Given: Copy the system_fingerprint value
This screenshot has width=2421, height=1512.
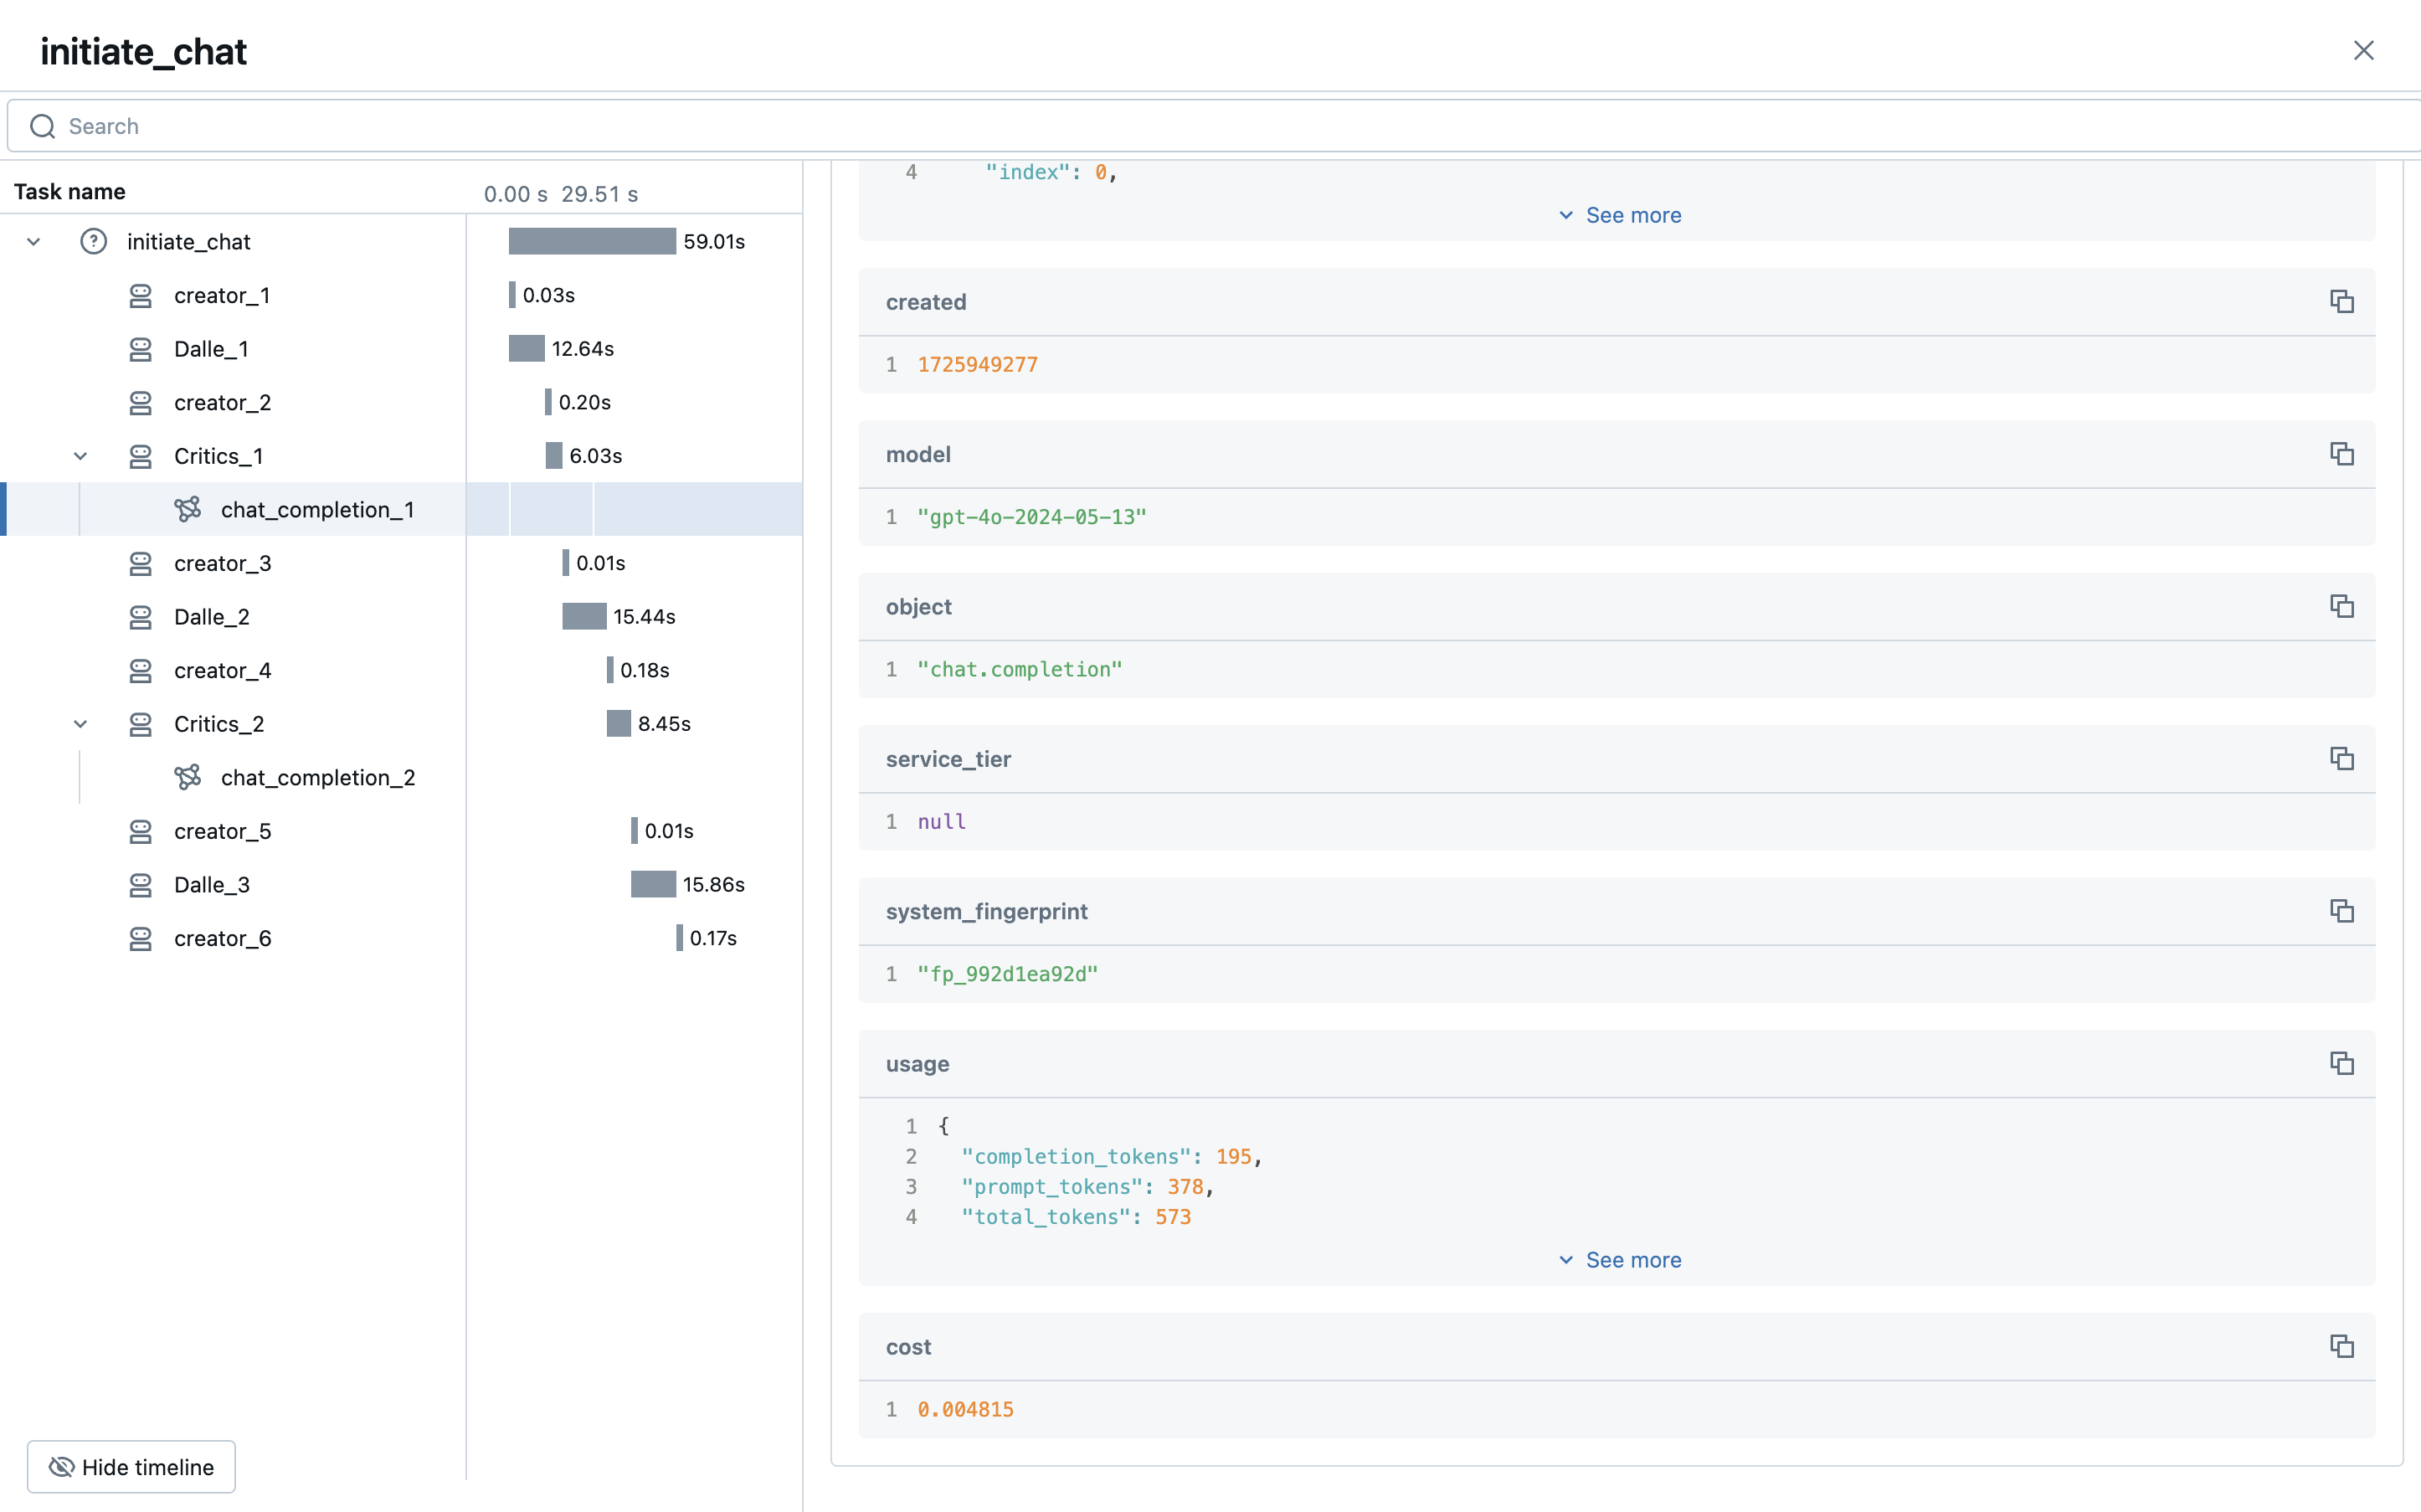Looking at the screenshot, I should click(2342, 910).
